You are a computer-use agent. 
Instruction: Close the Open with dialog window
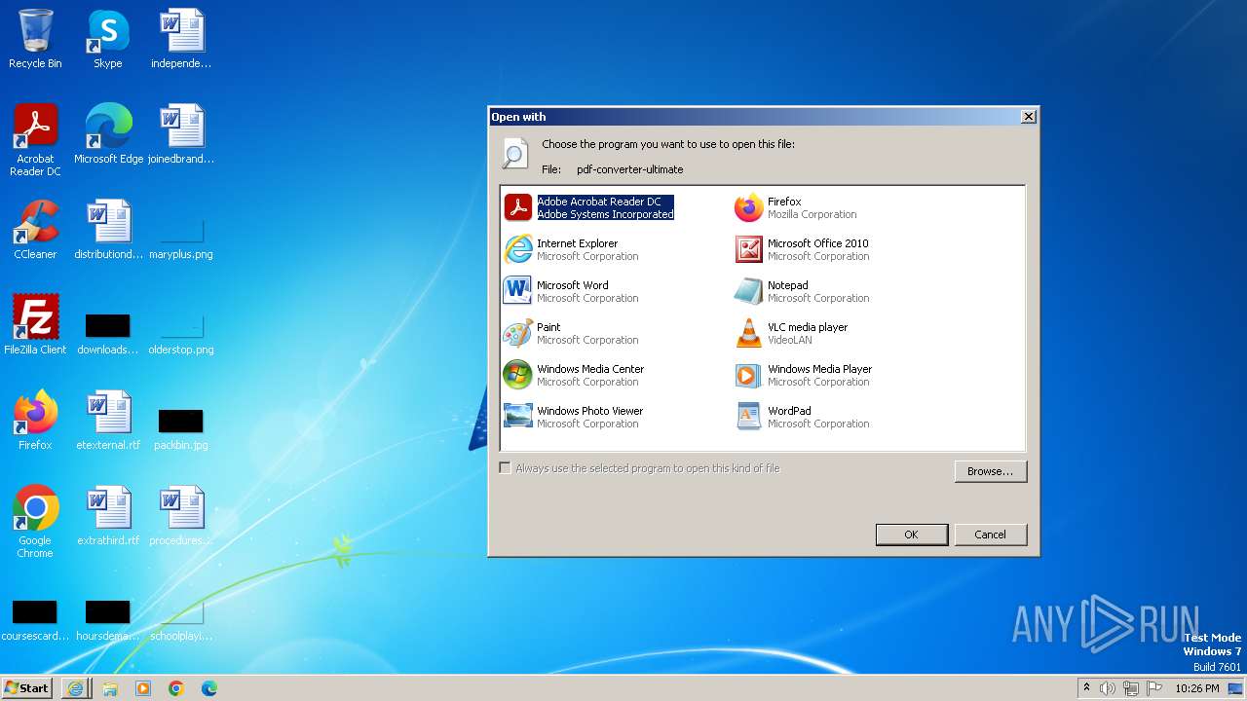click(1028, 117)
